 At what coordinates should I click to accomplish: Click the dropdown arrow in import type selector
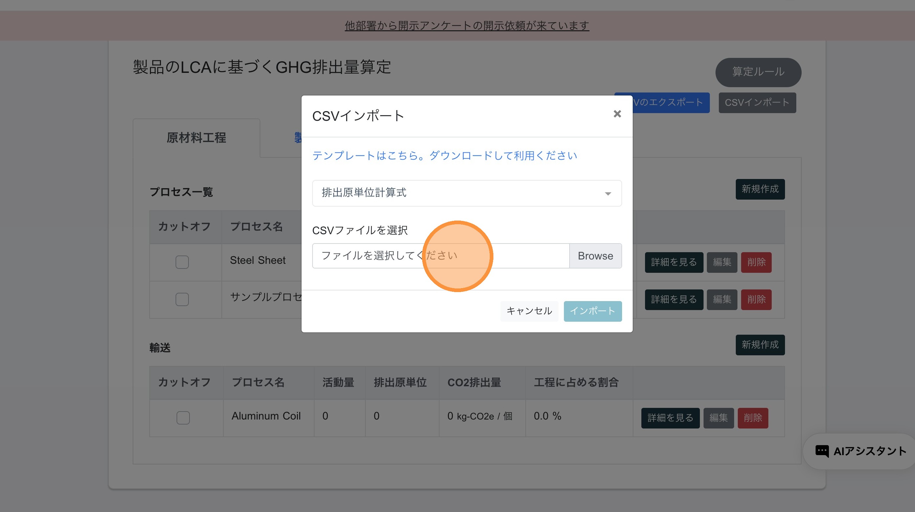click(608, 194)
